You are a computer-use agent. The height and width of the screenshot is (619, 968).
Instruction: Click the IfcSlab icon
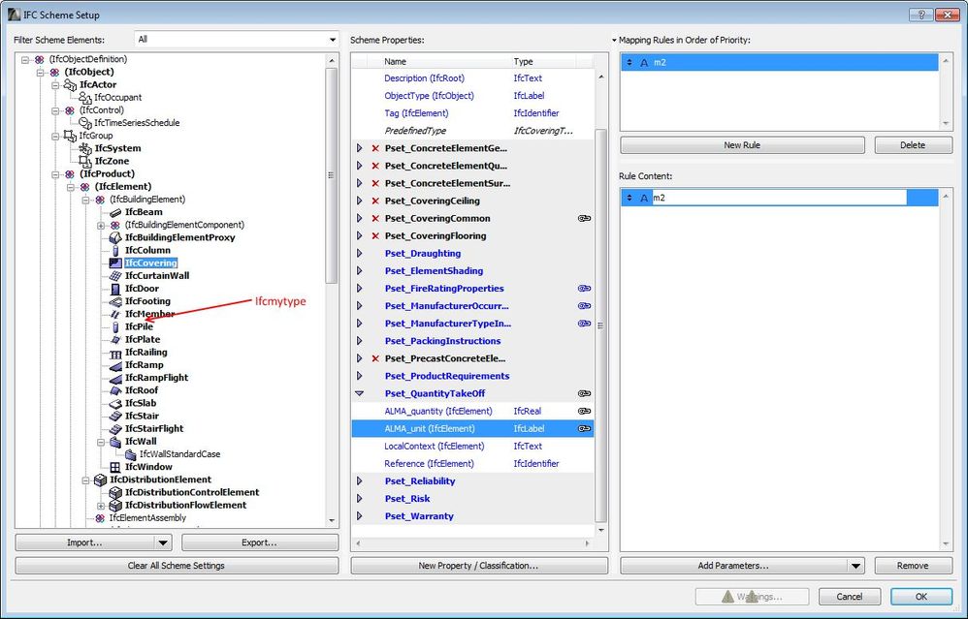[115, 403]
